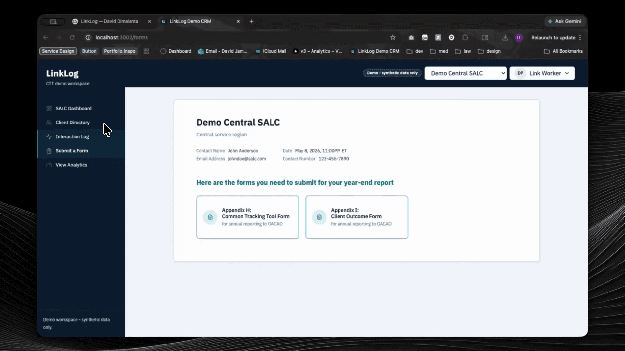Go back with the browser back arrow
Viewport: 625px width, 351px height.
tap(45, 38)
